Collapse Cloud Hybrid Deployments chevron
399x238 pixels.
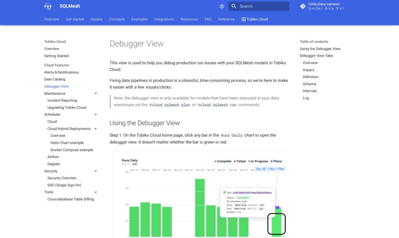[96, 129]
